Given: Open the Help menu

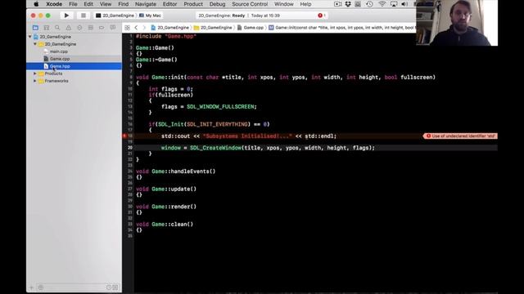Looking at the screenshot, I should (305, 4).
